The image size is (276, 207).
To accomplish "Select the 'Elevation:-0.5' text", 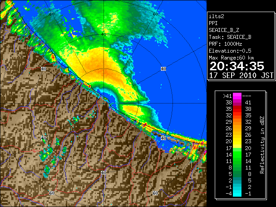I will pyautogui.click(x=230, y=51).
